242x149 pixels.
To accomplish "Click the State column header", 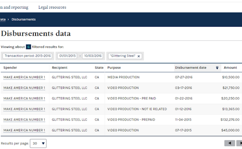I will [x=99, y=68].
